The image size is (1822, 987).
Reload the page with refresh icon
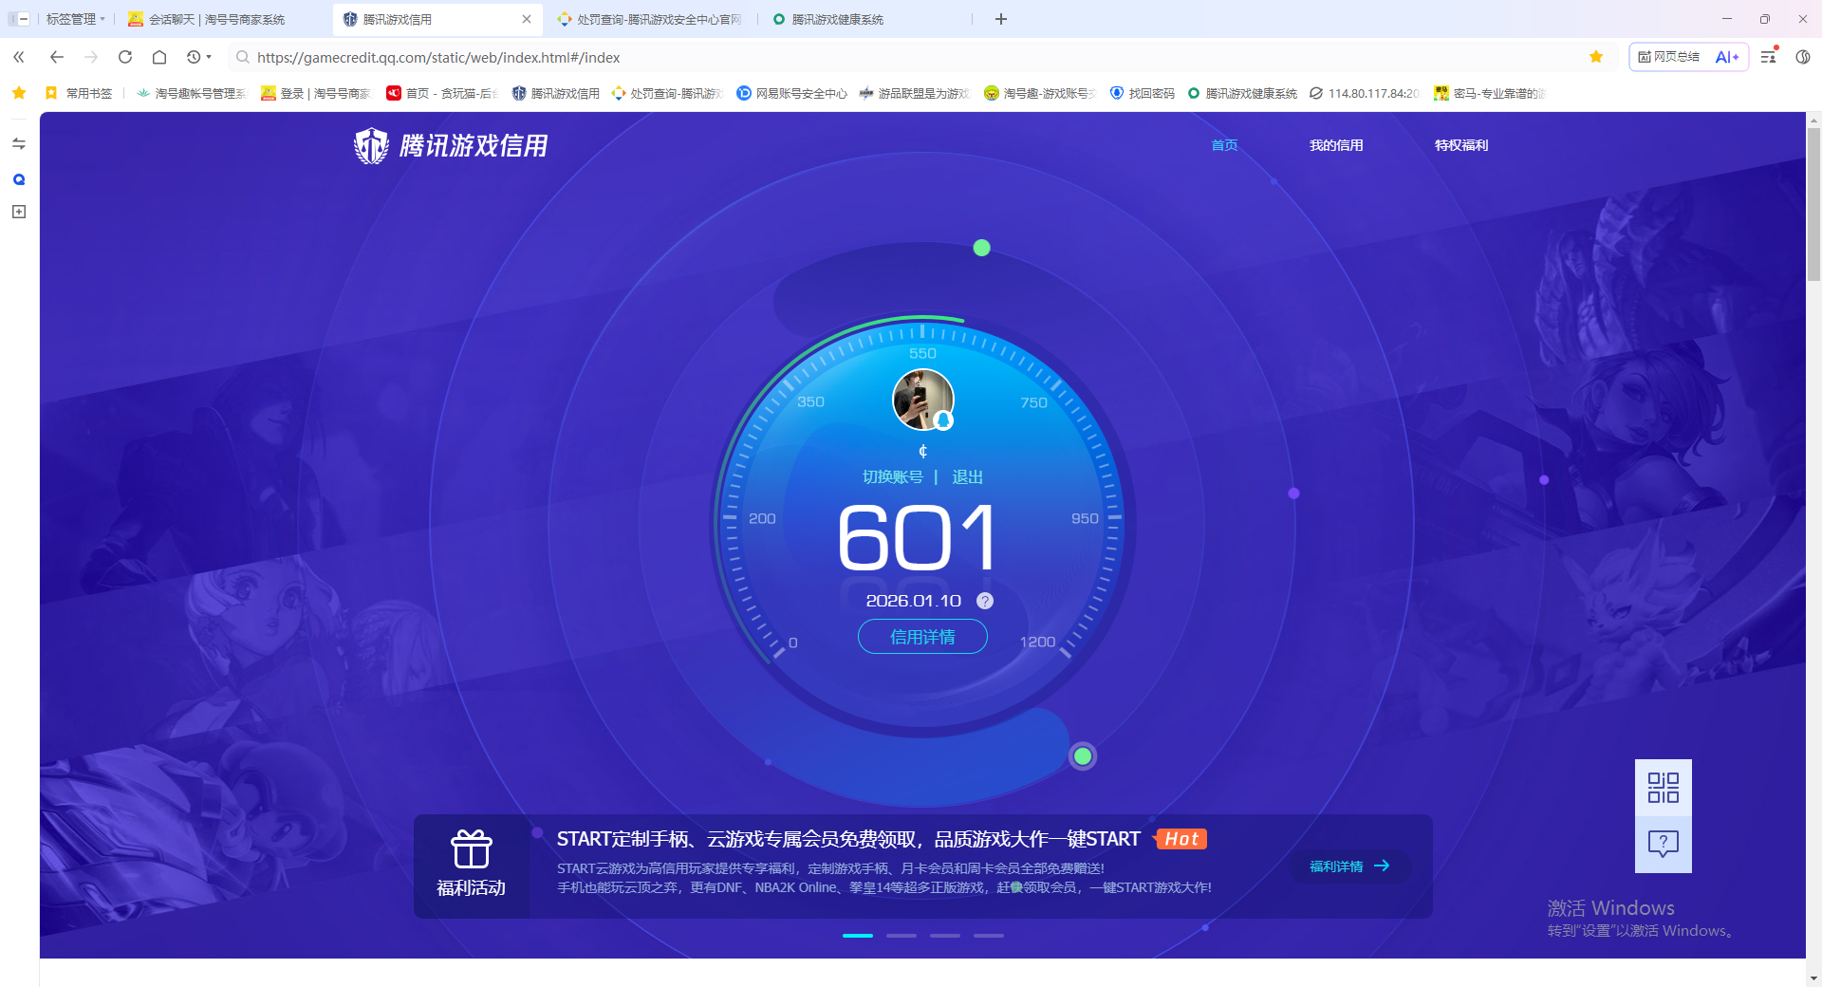(x=125, y=57)
